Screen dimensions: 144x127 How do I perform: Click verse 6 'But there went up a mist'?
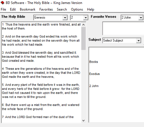pos(41,107)
